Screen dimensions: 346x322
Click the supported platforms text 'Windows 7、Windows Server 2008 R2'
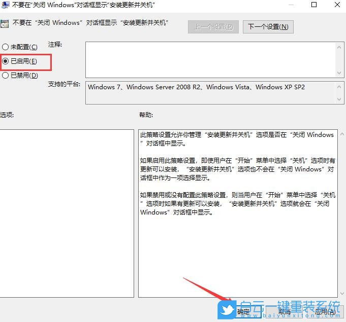point(144,87)
